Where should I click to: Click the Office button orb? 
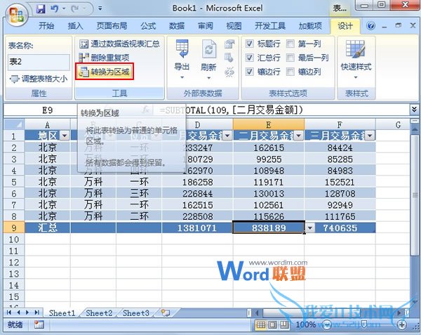point(16,15)
